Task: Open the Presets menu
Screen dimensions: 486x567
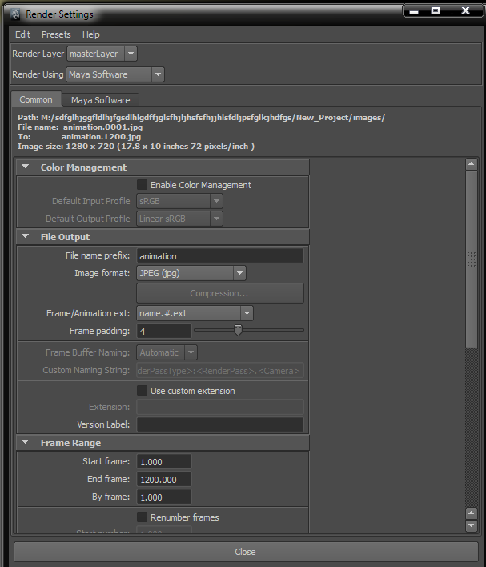Action: [56, 34]
